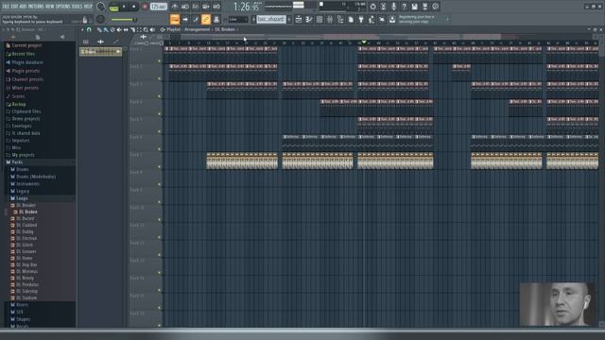Viewport: 605px width, 340px height.
Task: Select the pattern entry in picker panel
Action: click(101, 52)
